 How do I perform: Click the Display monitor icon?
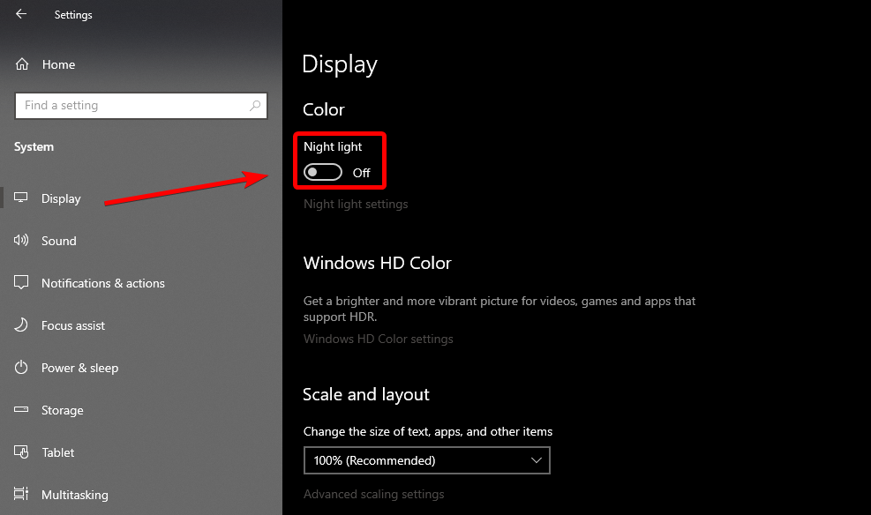21,198
